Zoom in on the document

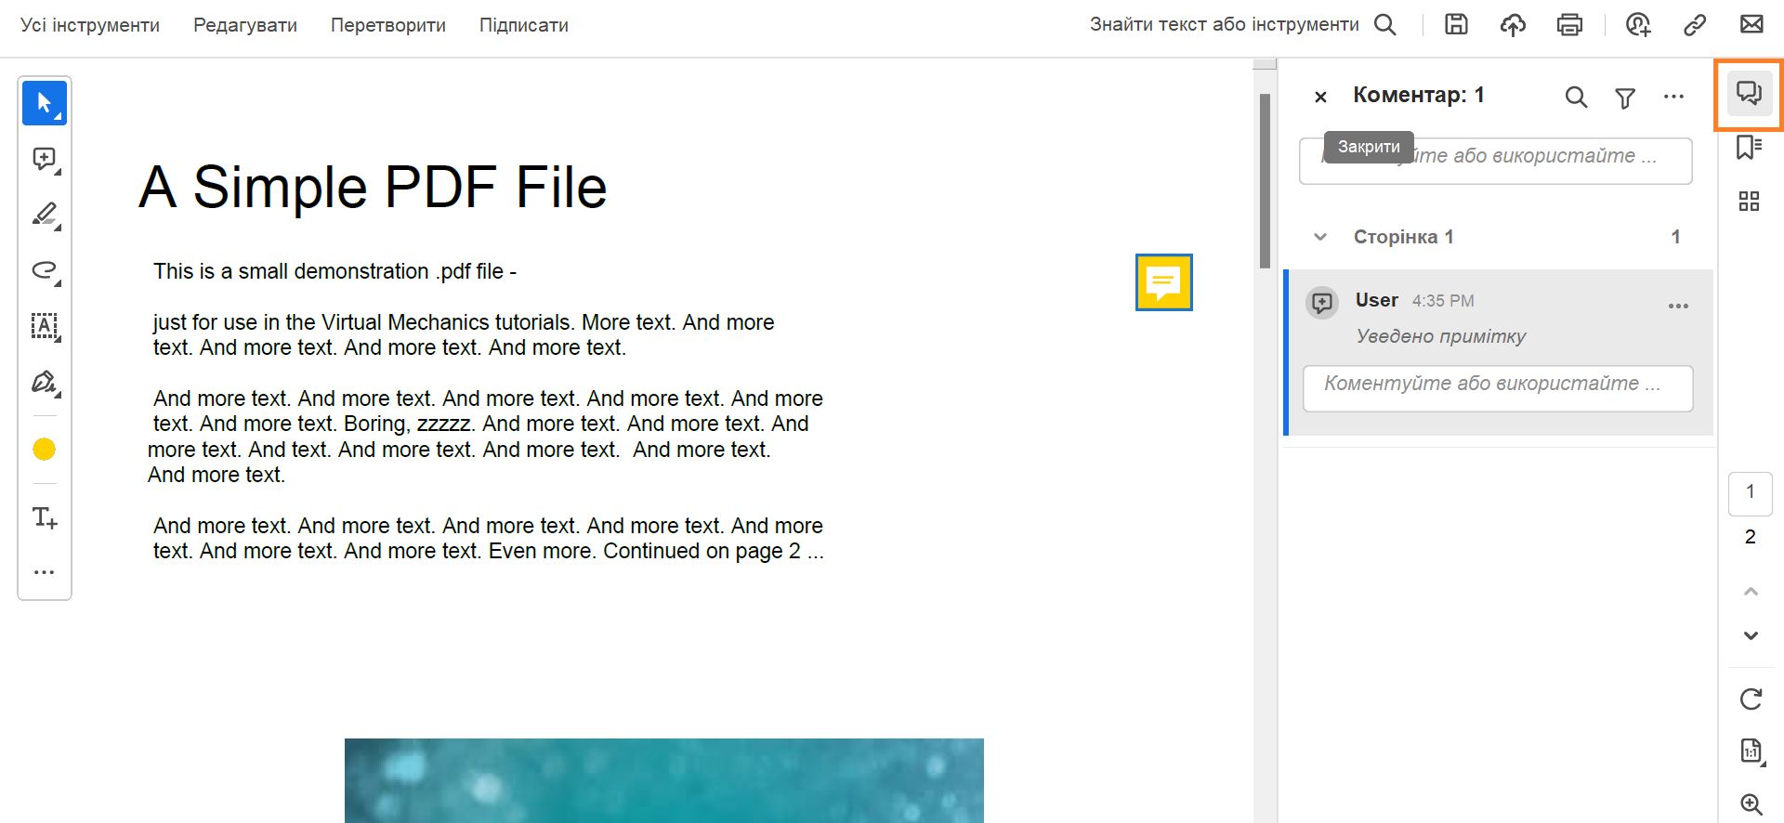click(x=1751, y=804)
